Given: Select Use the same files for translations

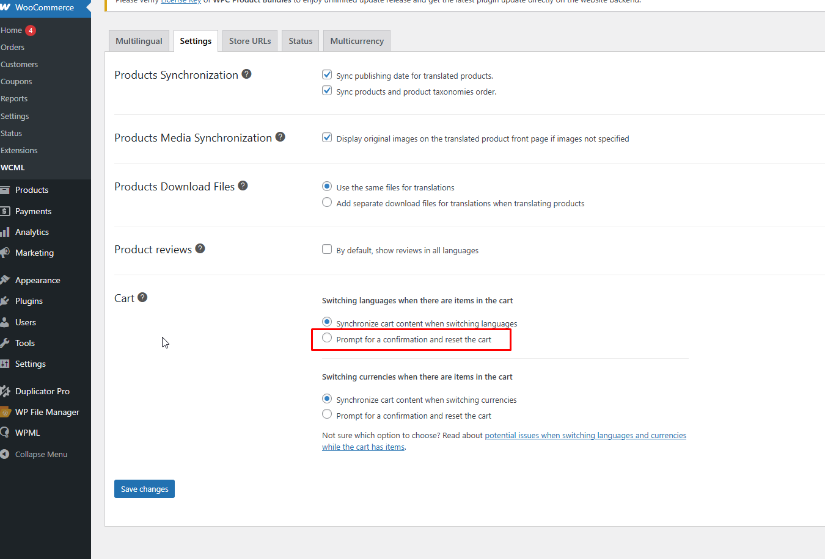Looking at the screenshot, I should point(327,186).
